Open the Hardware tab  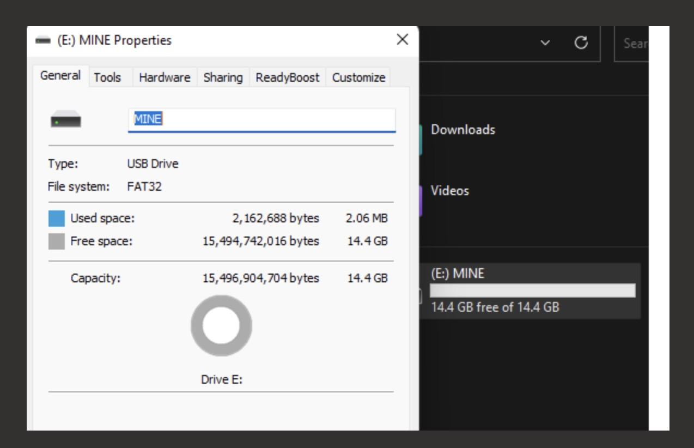tap(165, 78)
